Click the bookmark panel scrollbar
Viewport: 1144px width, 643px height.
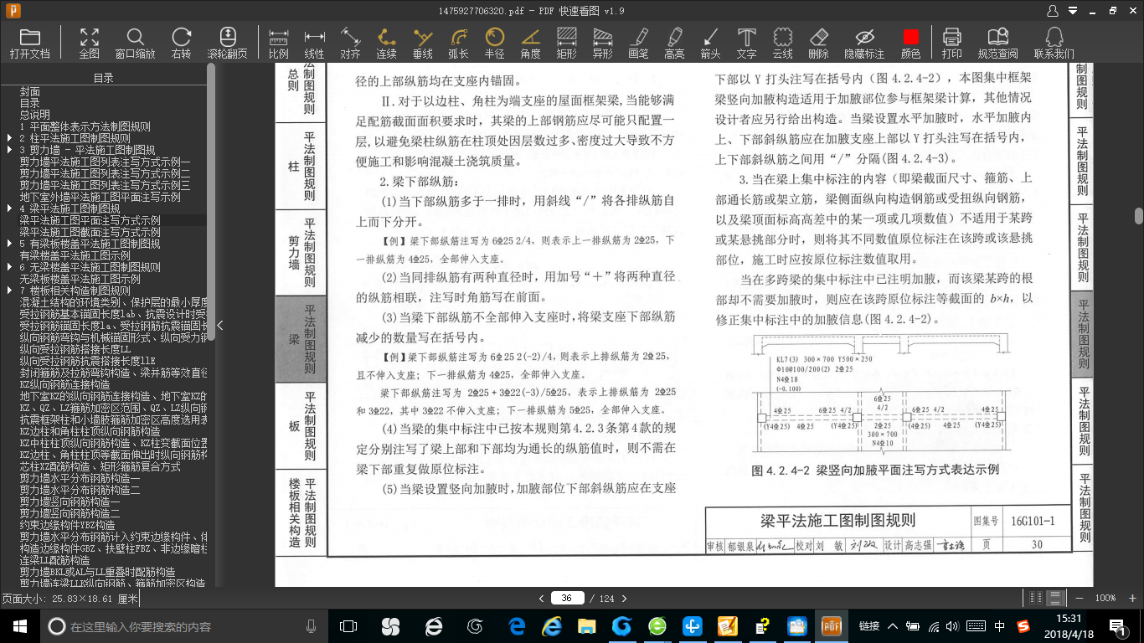pyautogui.click(x=211, y=201)
